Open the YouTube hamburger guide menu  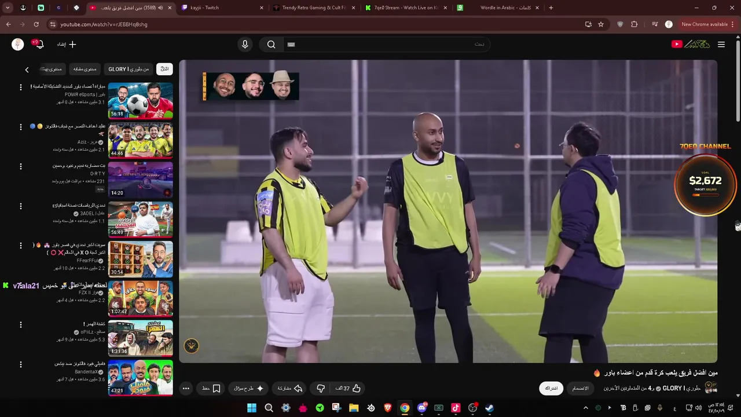click(721, 44)
